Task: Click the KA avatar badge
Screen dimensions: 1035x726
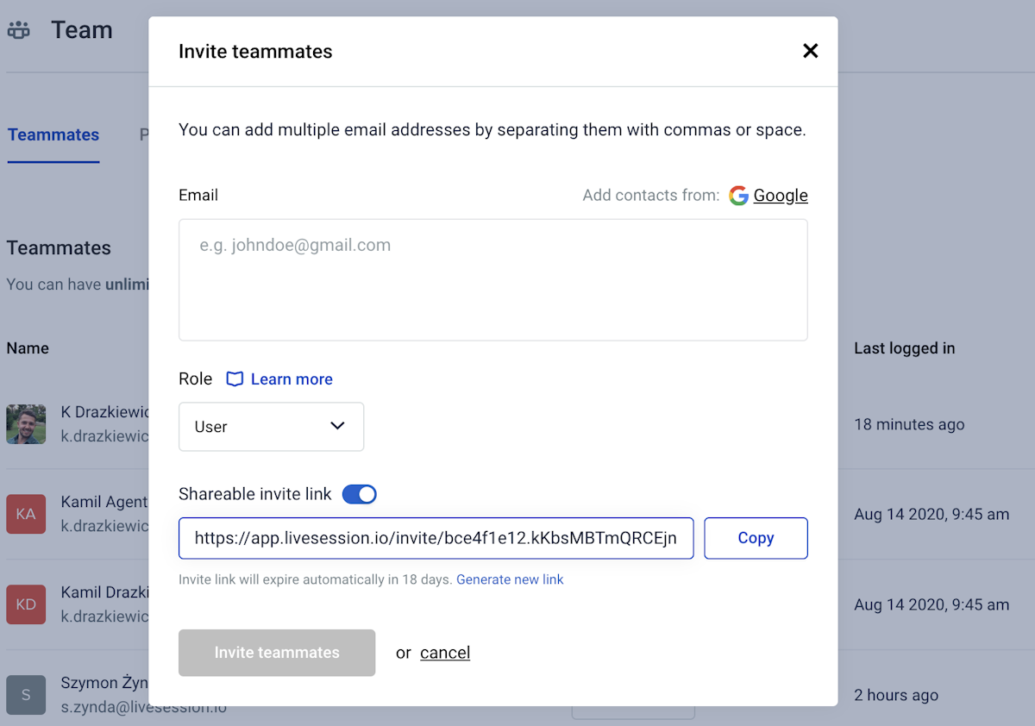Action: (x=26, y=514)
